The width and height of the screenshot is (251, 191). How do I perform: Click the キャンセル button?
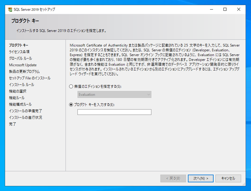(x=228, y=178)
